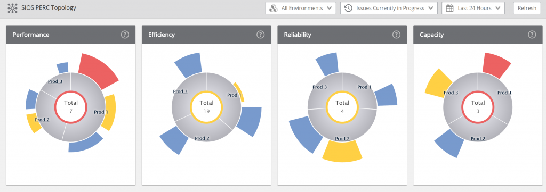Click the calendar icon for Last 24 Hours
Screen dimensions: 546x192
[450, 8]
